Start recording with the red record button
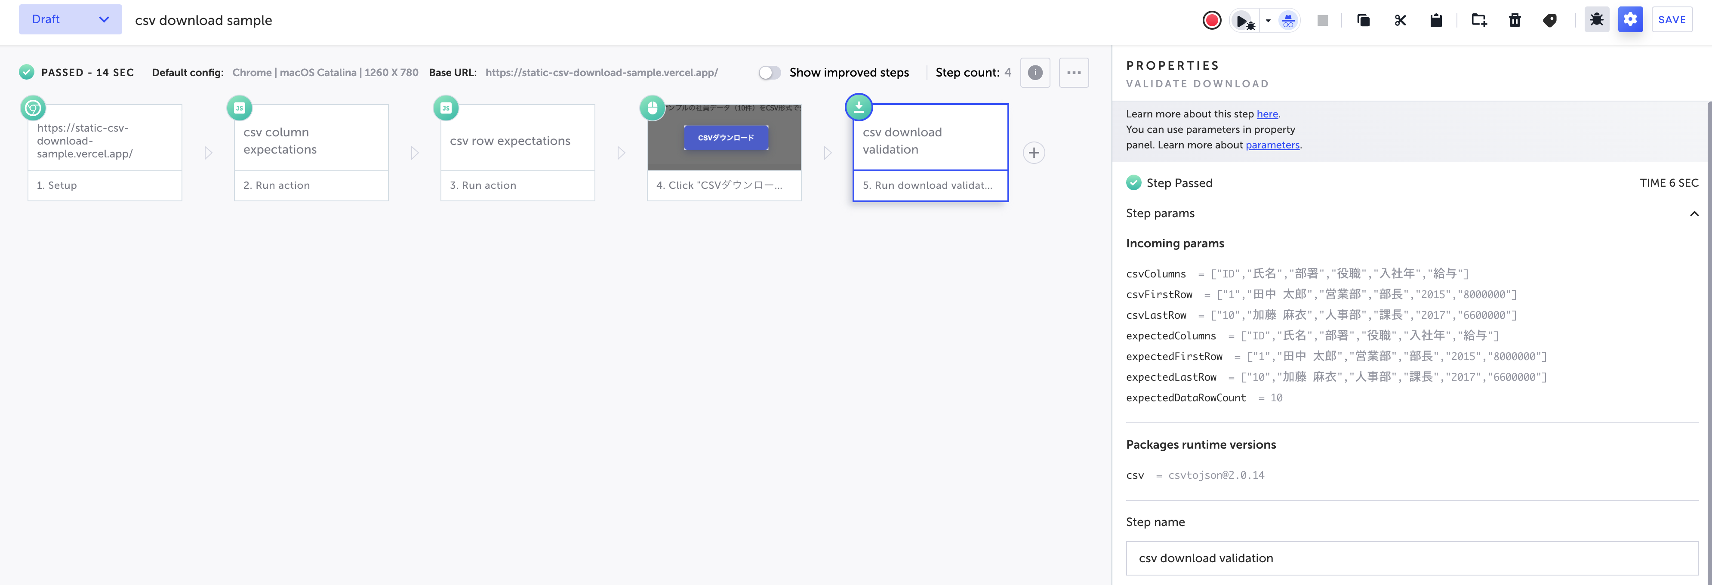The width and height of the screenshot is (1712, 585). (1212, 21)
